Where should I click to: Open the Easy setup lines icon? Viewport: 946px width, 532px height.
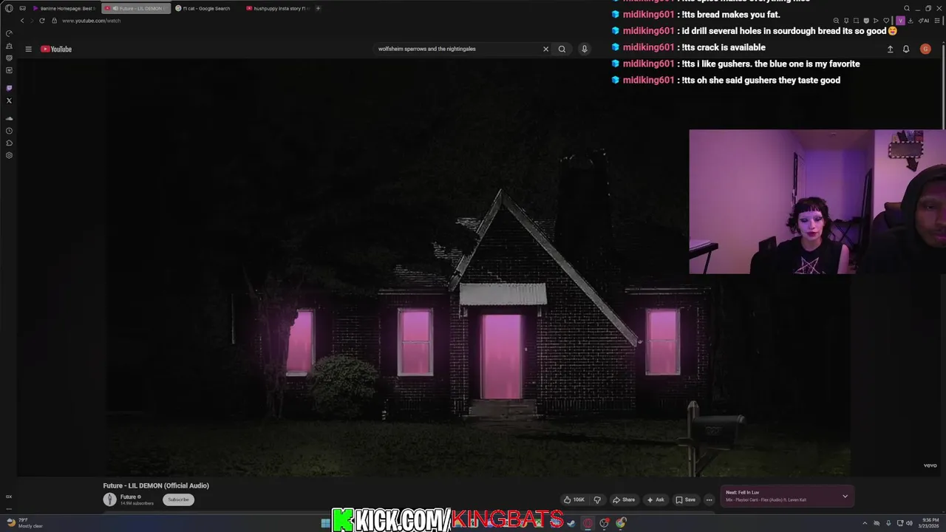pos(937,21)
